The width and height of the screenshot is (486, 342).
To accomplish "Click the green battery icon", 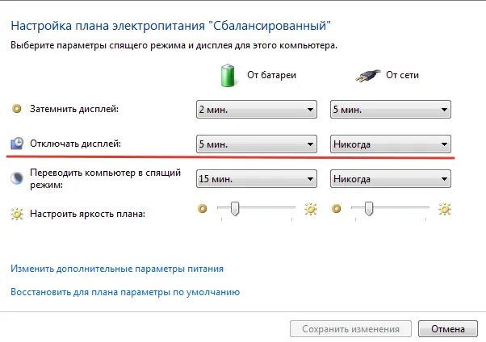I will click(229, 75).
